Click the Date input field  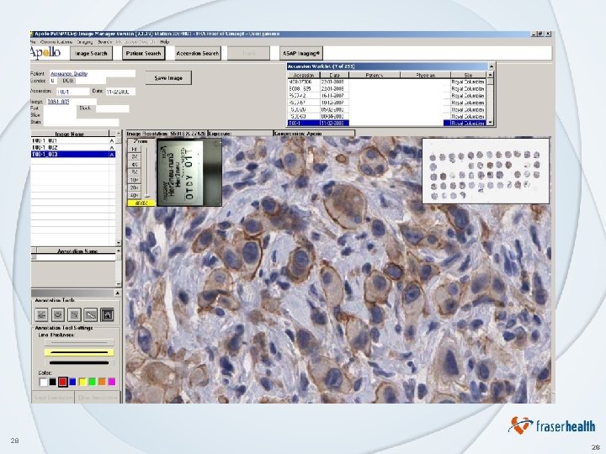click(x=120, y=92)
